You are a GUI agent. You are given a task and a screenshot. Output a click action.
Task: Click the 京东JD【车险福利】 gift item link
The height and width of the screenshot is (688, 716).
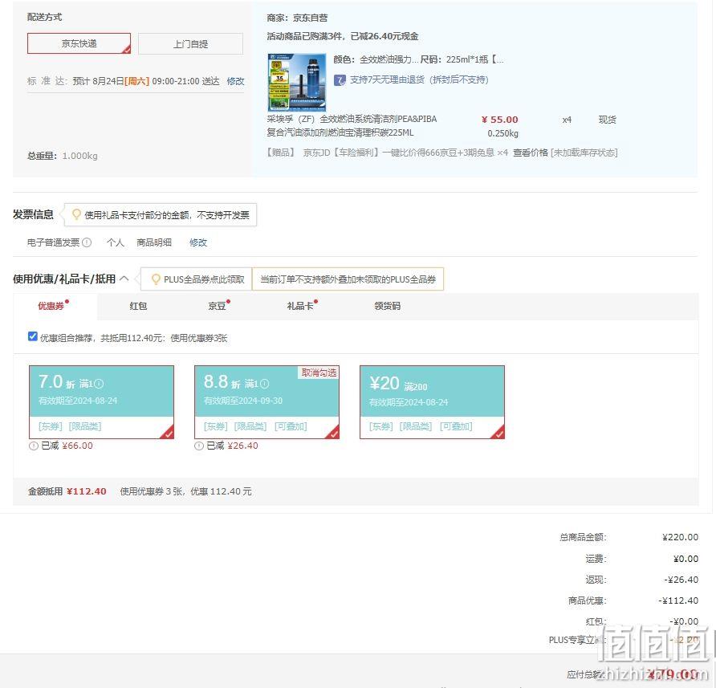(399, 153)
